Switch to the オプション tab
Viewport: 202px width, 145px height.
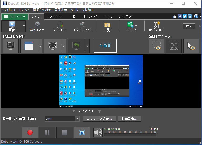click(90, 17)
